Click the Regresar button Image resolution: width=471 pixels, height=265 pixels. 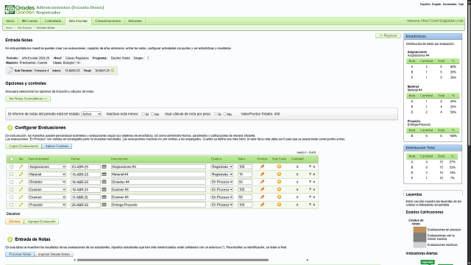[388, 36]
